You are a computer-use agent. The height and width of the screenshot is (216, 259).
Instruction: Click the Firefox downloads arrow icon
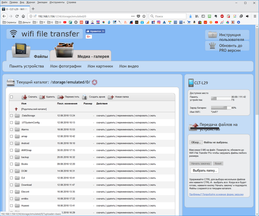tap(190, 16)
